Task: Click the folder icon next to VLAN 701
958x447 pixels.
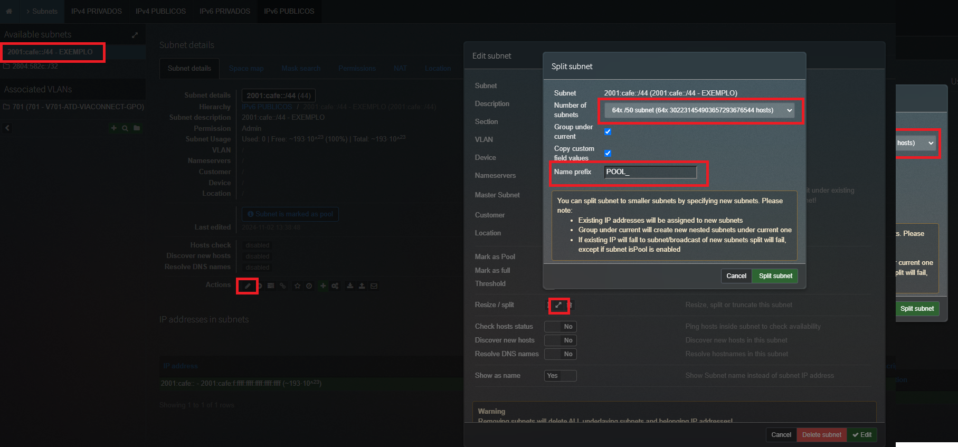Action: click(x=7, y=107)
